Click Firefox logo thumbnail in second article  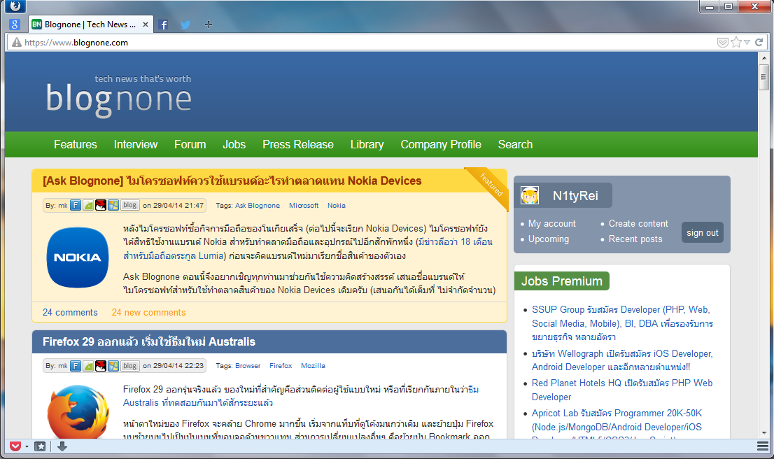[78, 412]
